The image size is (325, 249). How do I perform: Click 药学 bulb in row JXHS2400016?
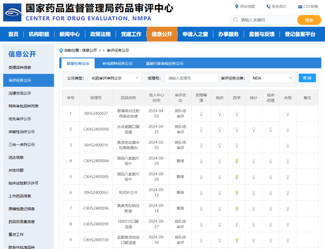(237, 145)
